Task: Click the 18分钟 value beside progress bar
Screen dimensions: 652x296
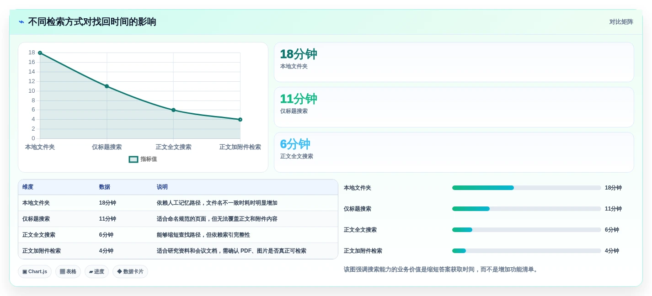Action: (x=613, y=188)
